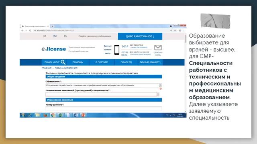
Task: Click the Образование заявителя section header
Action: pos(104,100)
